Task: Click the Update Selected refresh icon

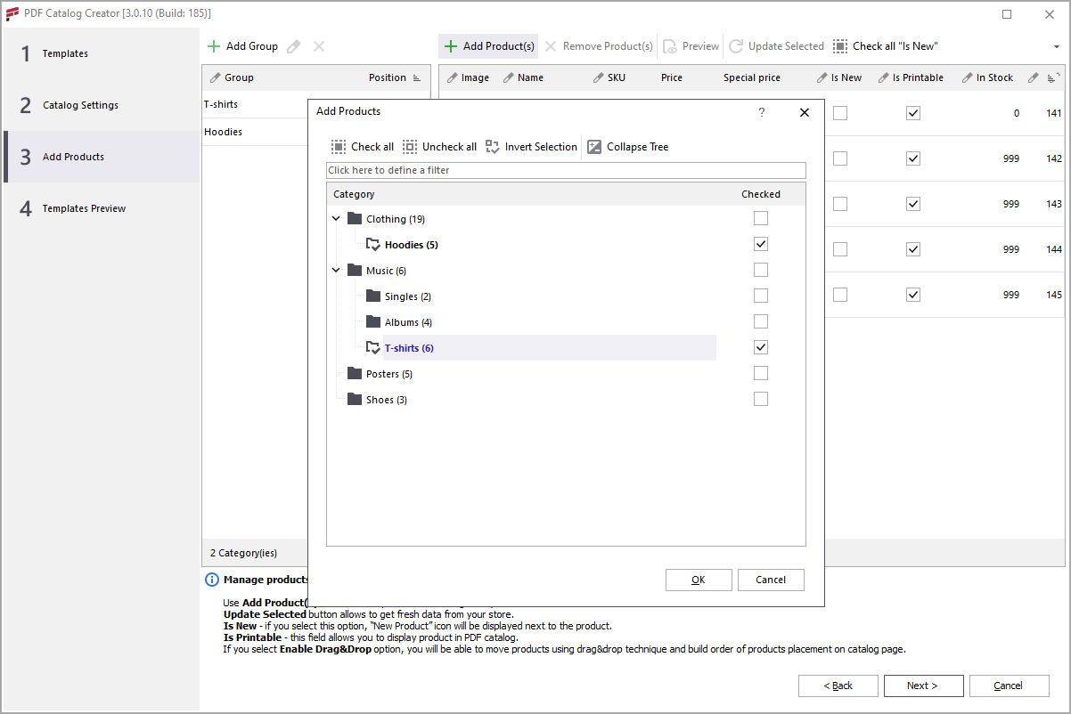Action: (737, 45)
